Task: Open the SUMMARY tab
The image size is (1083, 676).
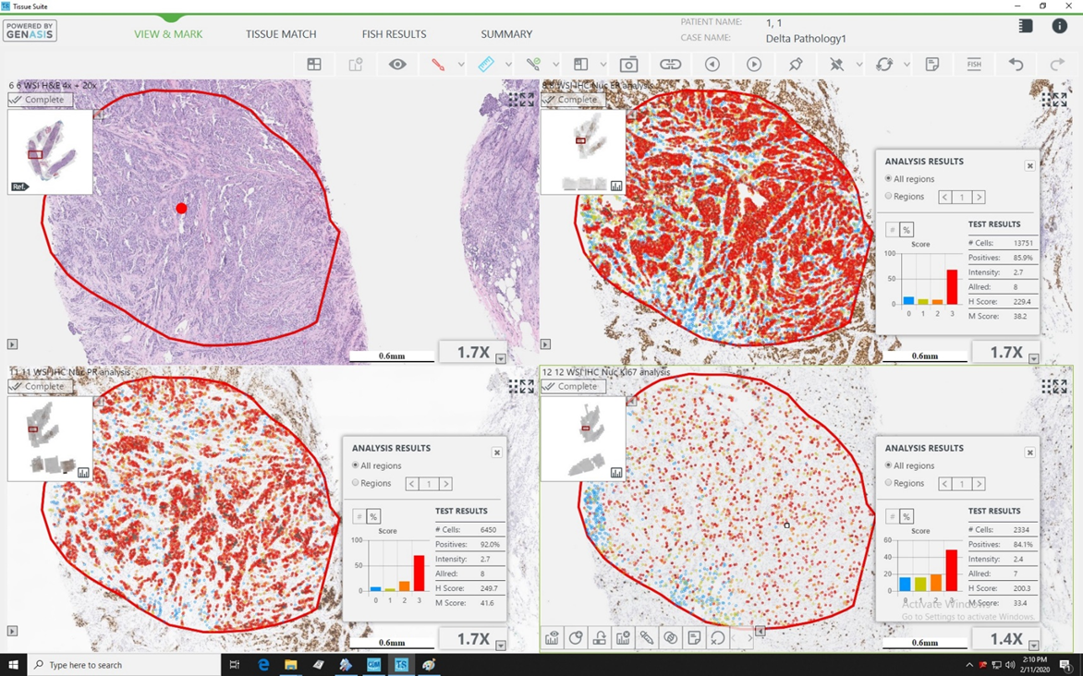Action: click(506, 34)
